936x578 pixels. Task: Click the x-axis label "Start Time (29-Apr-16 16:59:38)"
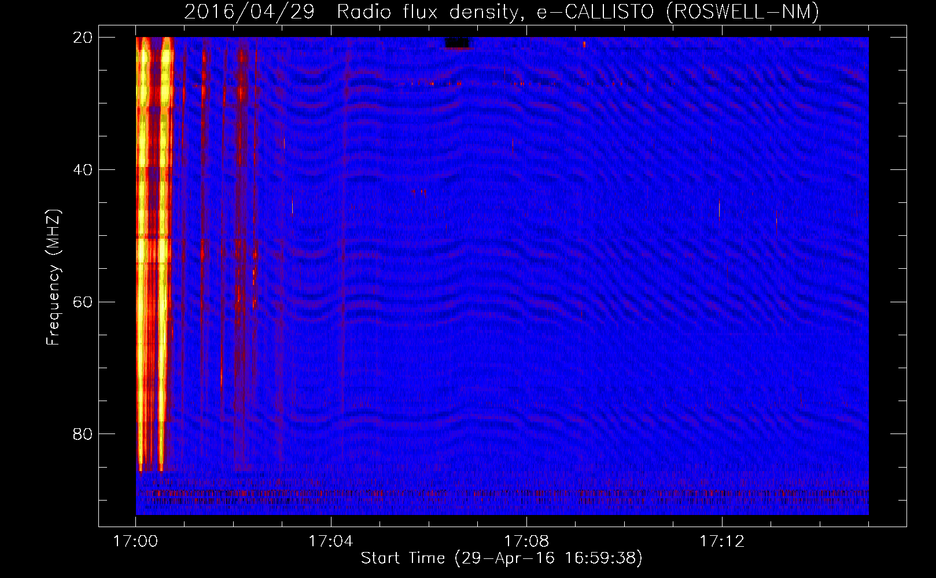click(x=502, y=558)
